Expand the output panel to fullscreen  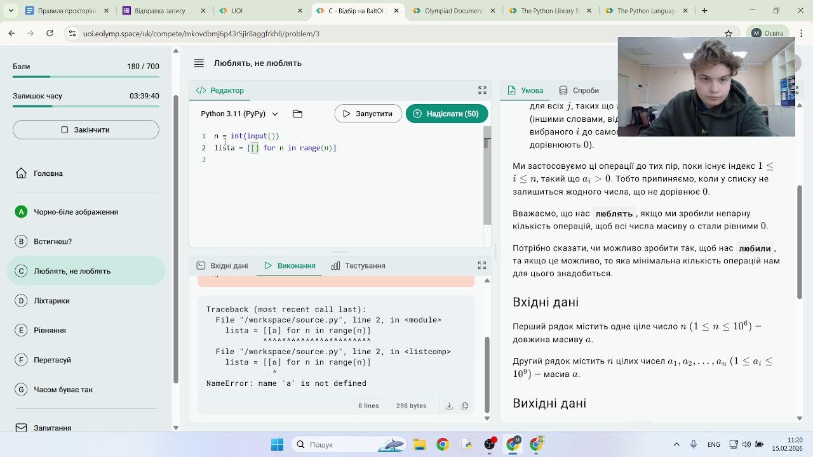482,265
